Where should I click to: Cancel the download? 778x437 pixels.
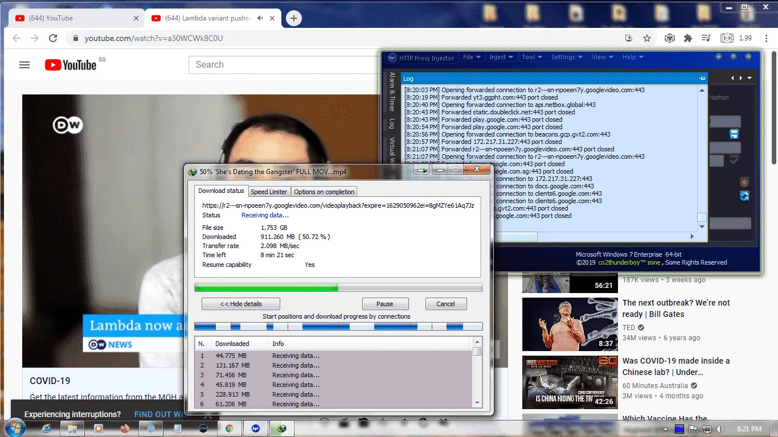(445, 304)
